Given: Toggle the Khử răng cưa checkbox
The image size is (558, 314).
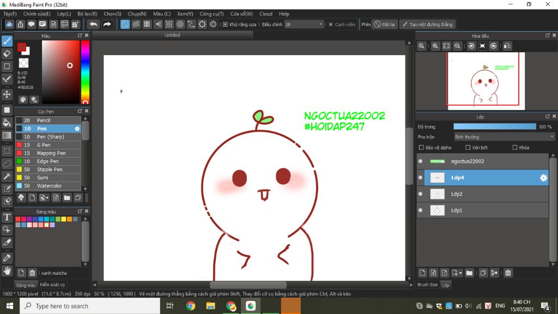Looking at the screenshot, I should 225,24.
